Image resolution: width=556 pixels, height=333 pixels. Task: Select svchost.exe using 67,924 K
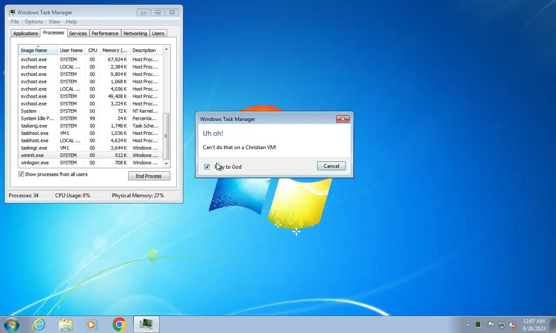click(x=90, y=59)
